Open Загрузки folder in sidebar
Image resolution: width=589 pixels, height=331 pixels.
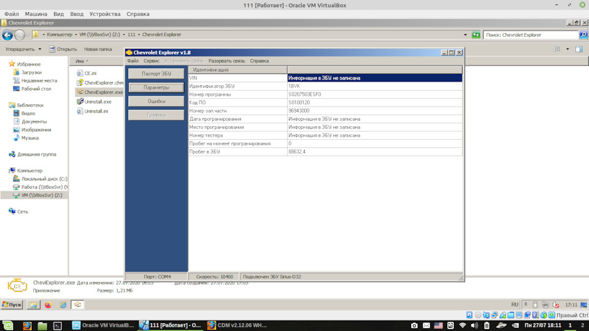tap(28, 72)
